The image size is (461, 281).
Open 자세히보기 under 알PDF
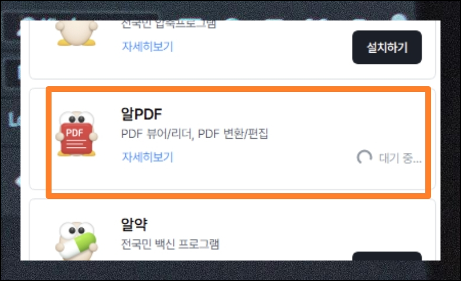(148, 157)
